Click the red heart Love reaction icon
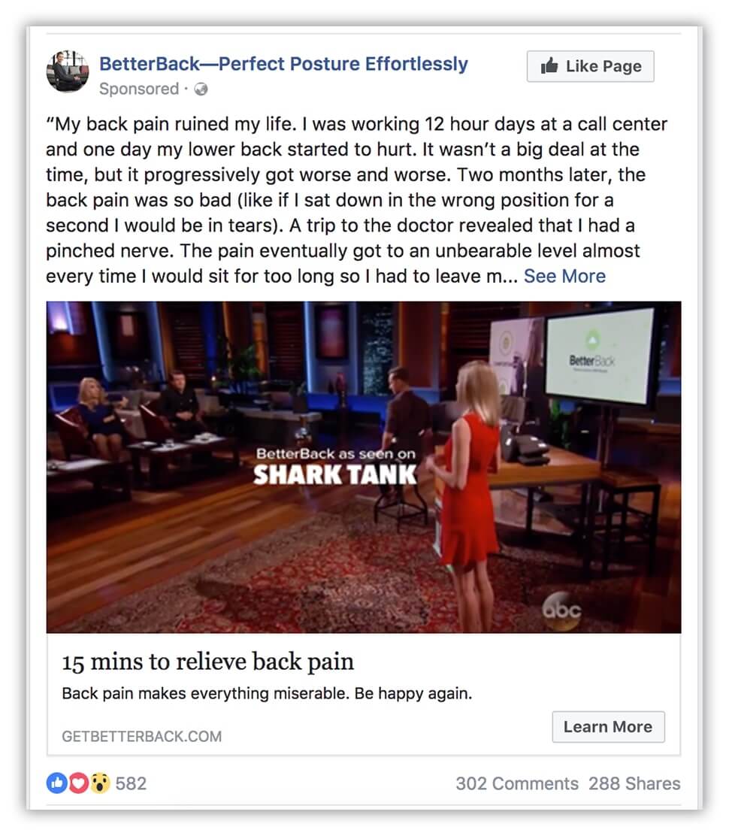 (x=78, y=783)
